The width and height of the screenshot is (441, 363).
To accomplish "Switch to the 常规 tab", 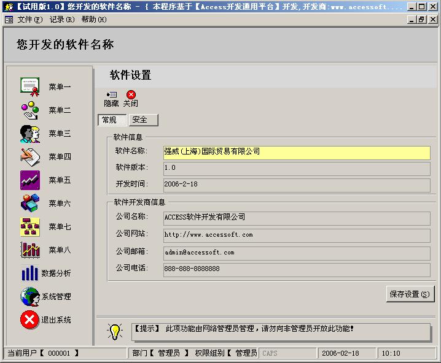I will tap(112, 120).
